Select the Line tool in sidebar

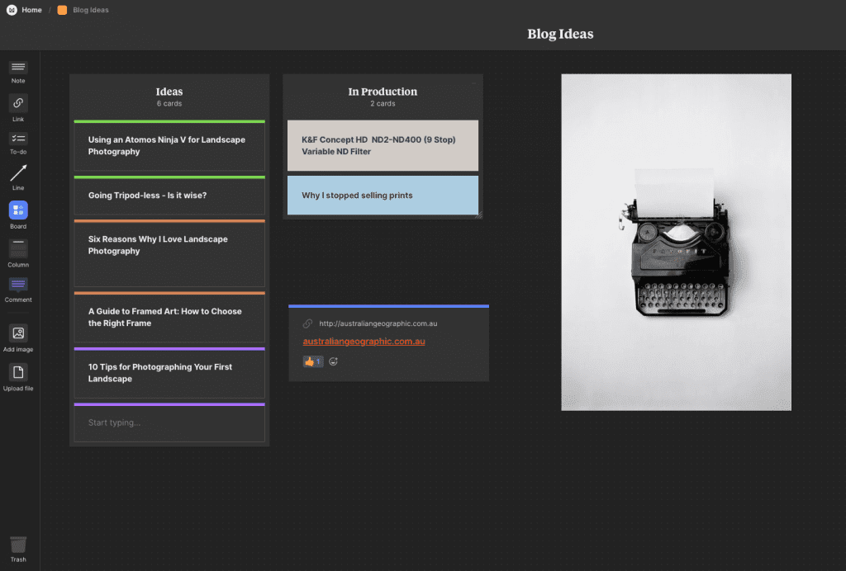click(x=18, y=173)
